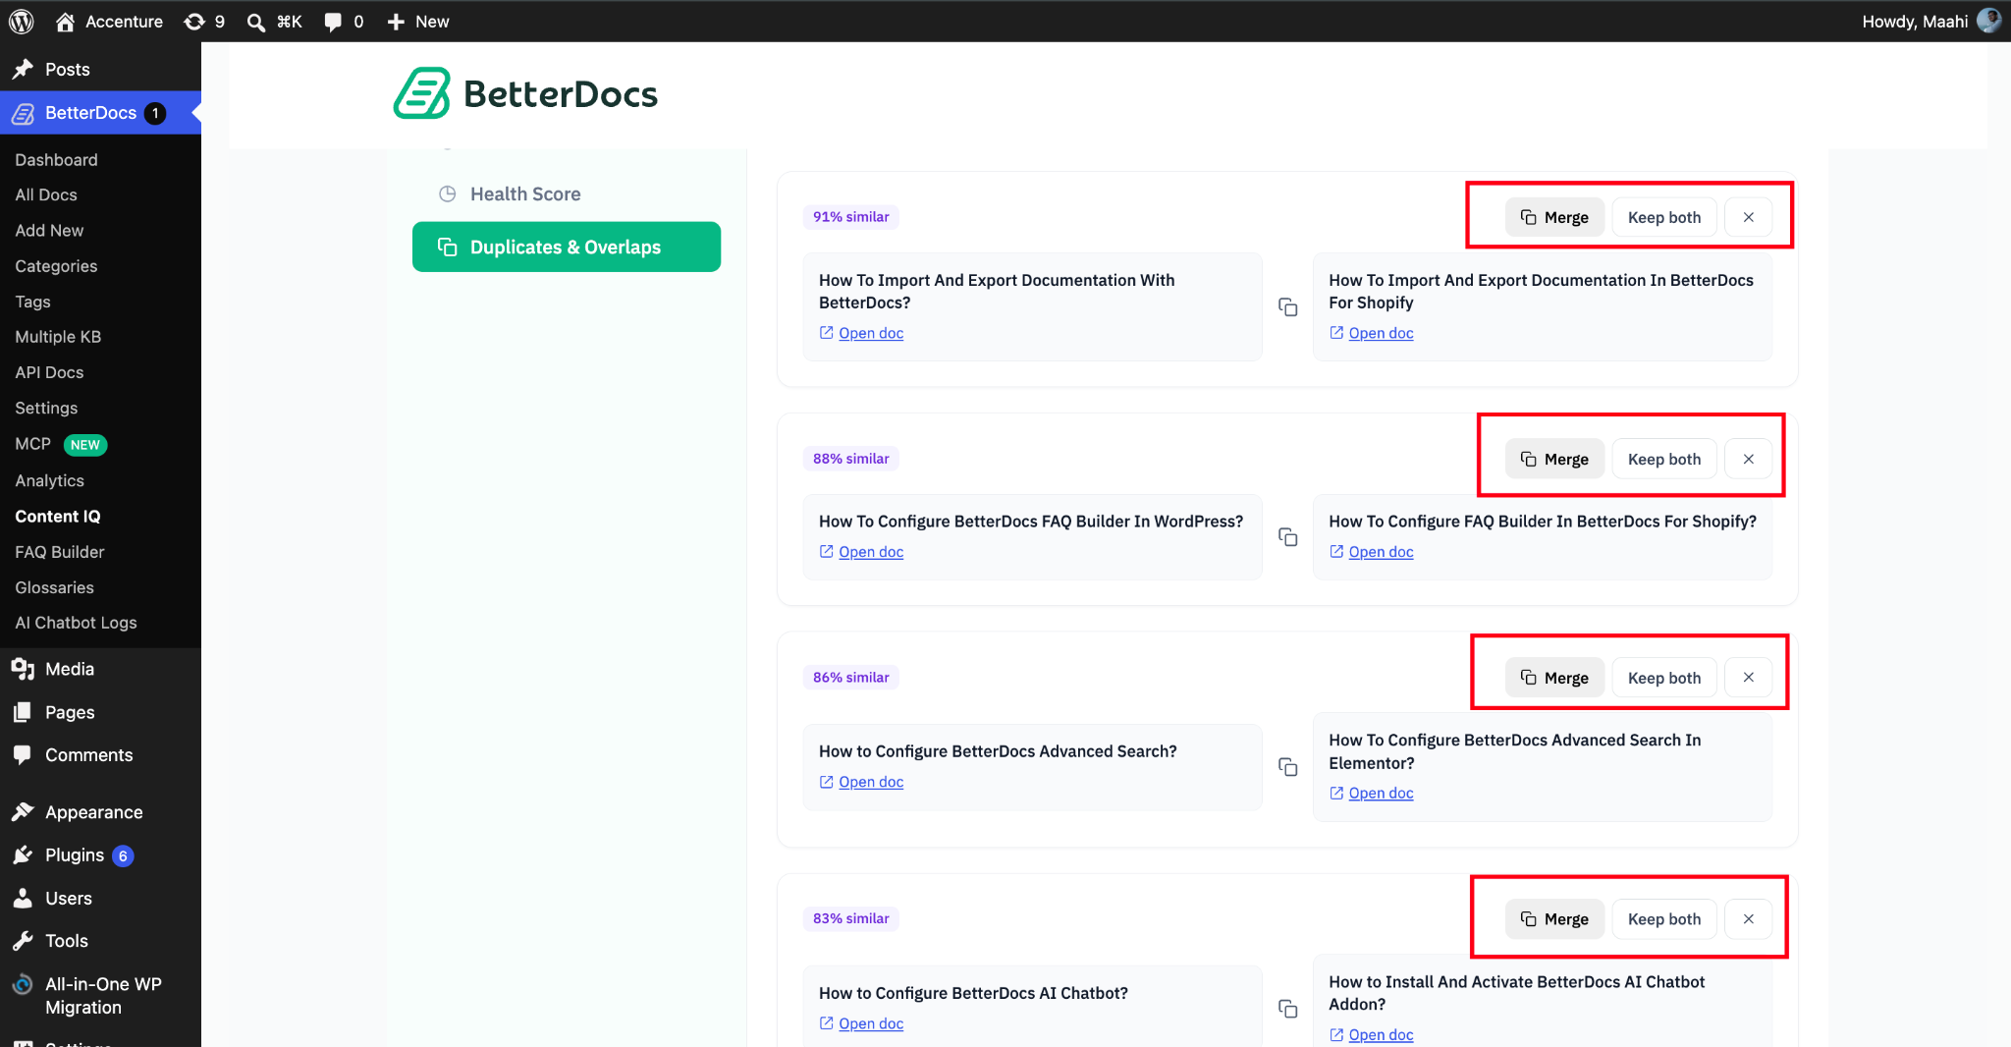Open the ⌘K search in admin bar

click(x=274, y=21)
